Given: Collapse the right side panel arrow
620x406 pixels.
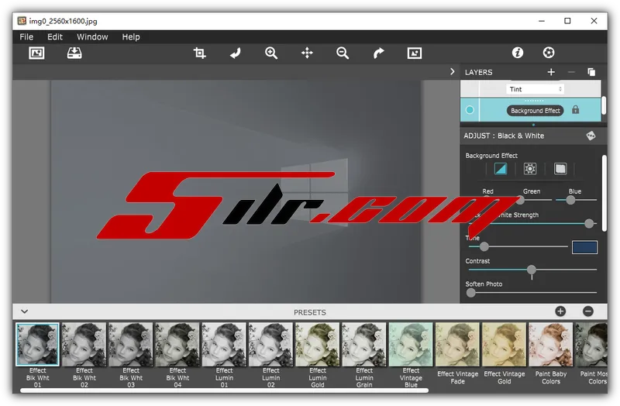Looking at the screenshot, I should [x=453, y=71].
